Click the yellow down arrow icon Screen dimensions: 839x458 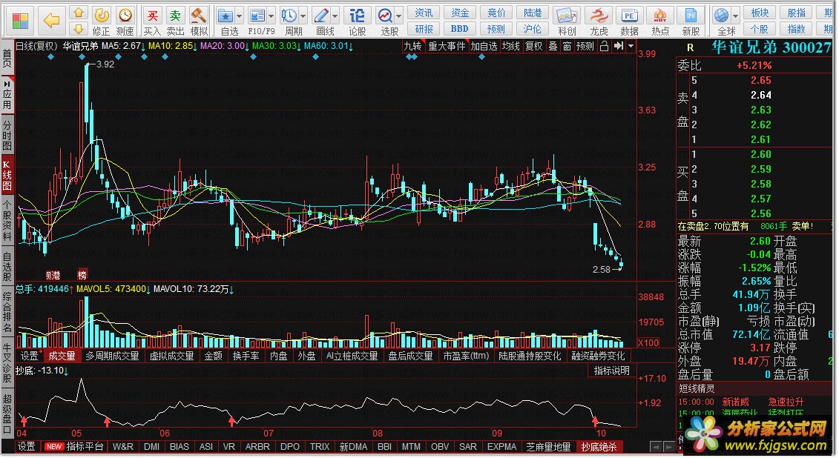pos(78,29)
